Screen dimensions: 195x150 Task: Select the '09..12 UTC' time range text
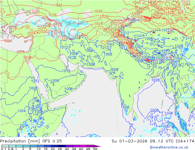coord(162,141)
